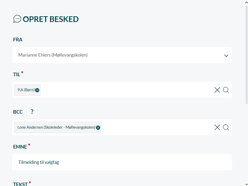The image size is (248, 186).
Task: Expand the FRA sender dropdown chevron
Action: [226, 56]
